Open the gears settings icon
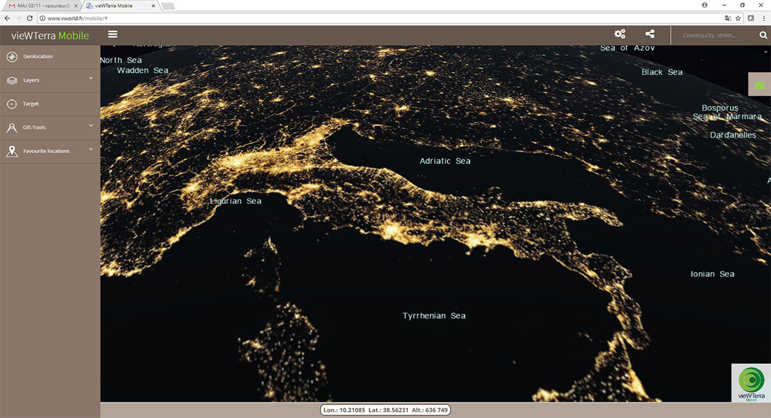Image resolution: width=771 pixels, height=418 pixels. click(x=620, y=35)
